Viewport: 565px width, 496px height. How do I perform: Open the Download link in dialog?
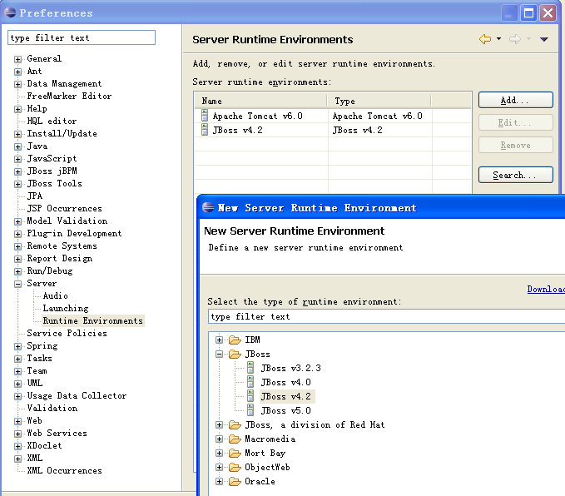click(546, 289)
